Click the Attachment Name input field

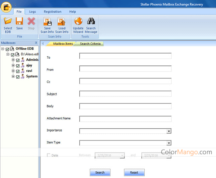point(125,119)
